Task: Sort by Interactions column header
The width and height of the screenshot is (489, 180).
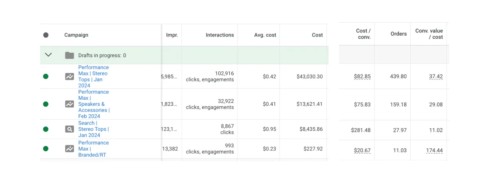Action: point(220,35)
